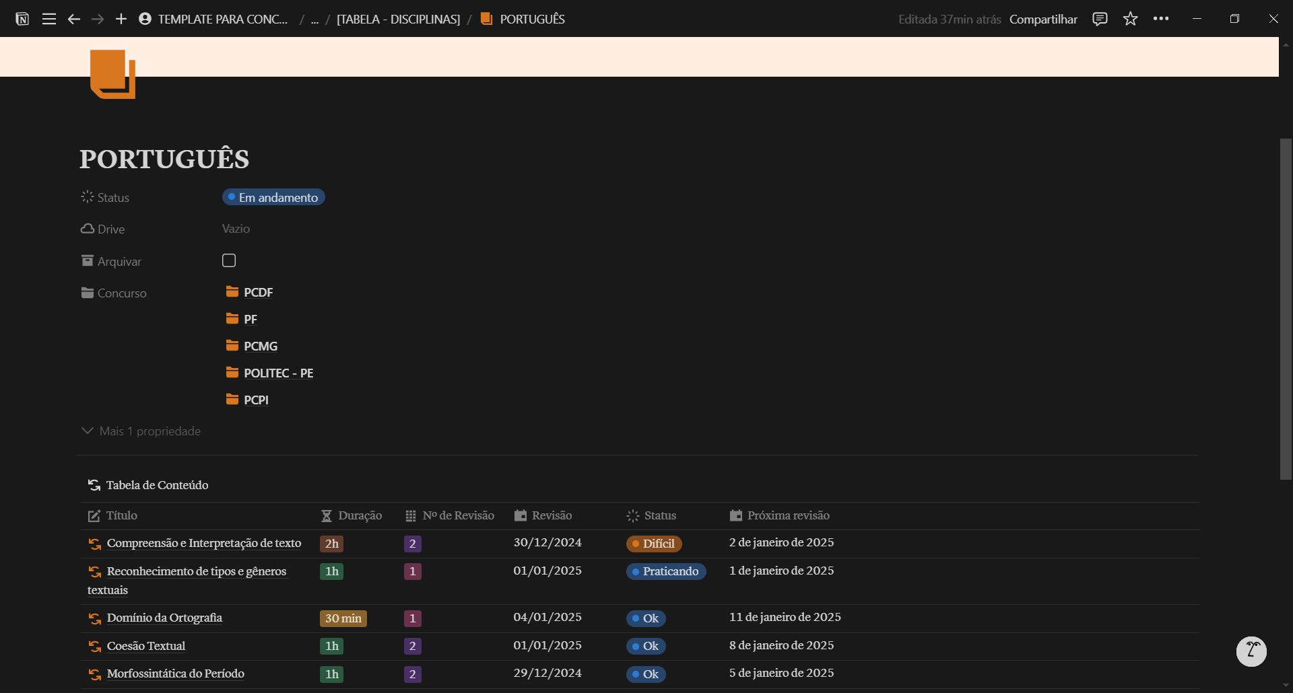Screen dimensions: 1293x693
Task: Open the Notion app logo icon
Action: click(22, 19)
